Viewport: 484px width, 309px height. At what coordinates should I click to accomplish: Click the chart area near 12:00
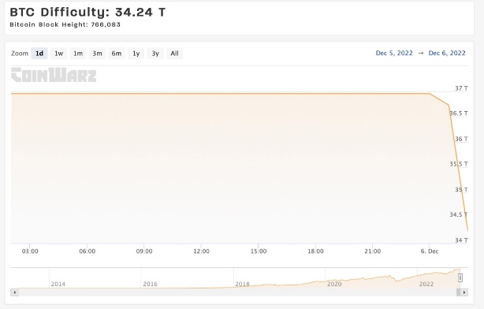[x=201, y=168]
